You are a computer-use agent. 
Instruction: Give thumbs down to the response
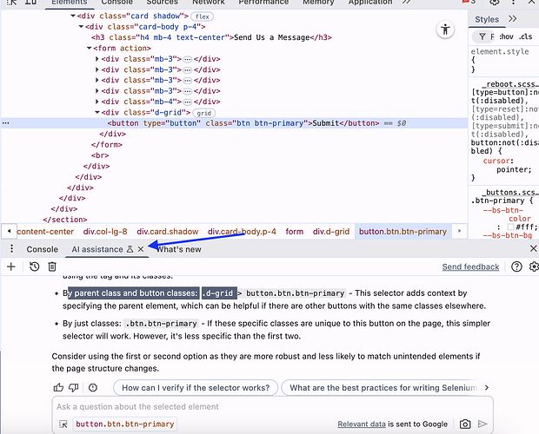74,388
